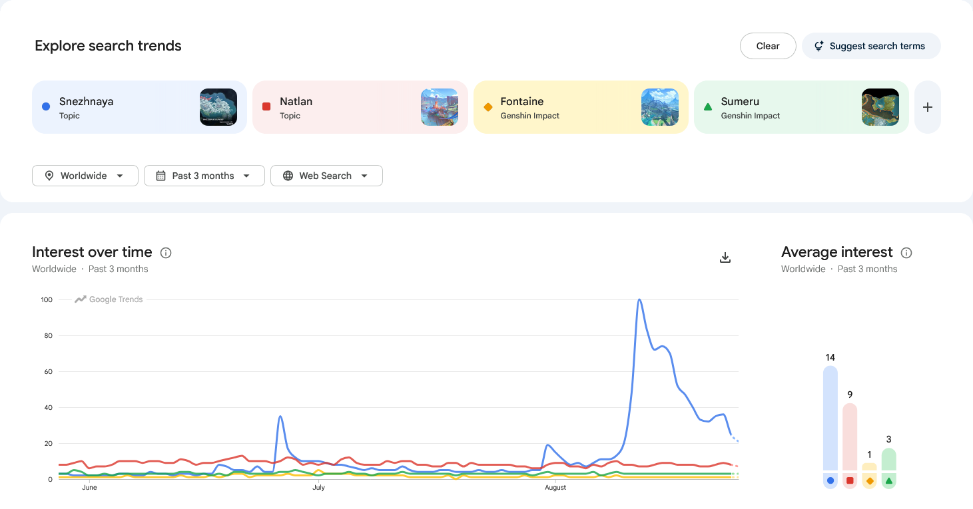Add a new comparison term with plus
The width and height of the screenshot is (973, 509).
click(x=928, y=107)
